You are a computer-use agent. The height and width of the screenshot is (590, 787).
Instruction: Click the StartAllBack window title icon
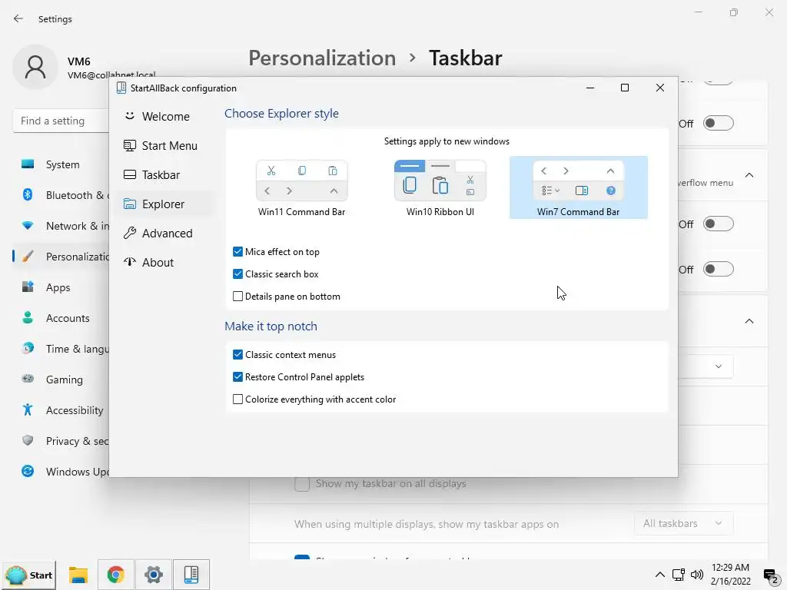(121, 88)
